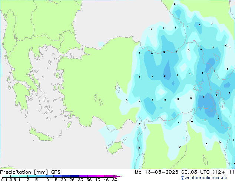Click the '00..03 UTC' time text
This screenshot has width=235, height=181.
[195, 172]
